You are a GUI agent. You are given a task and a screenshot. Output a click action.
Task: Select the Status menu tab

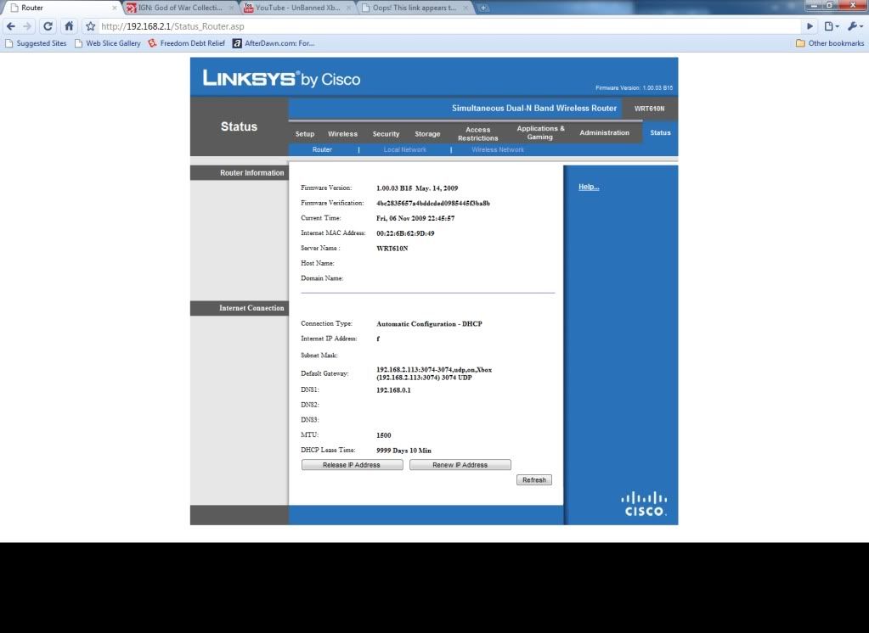(660, 133)
